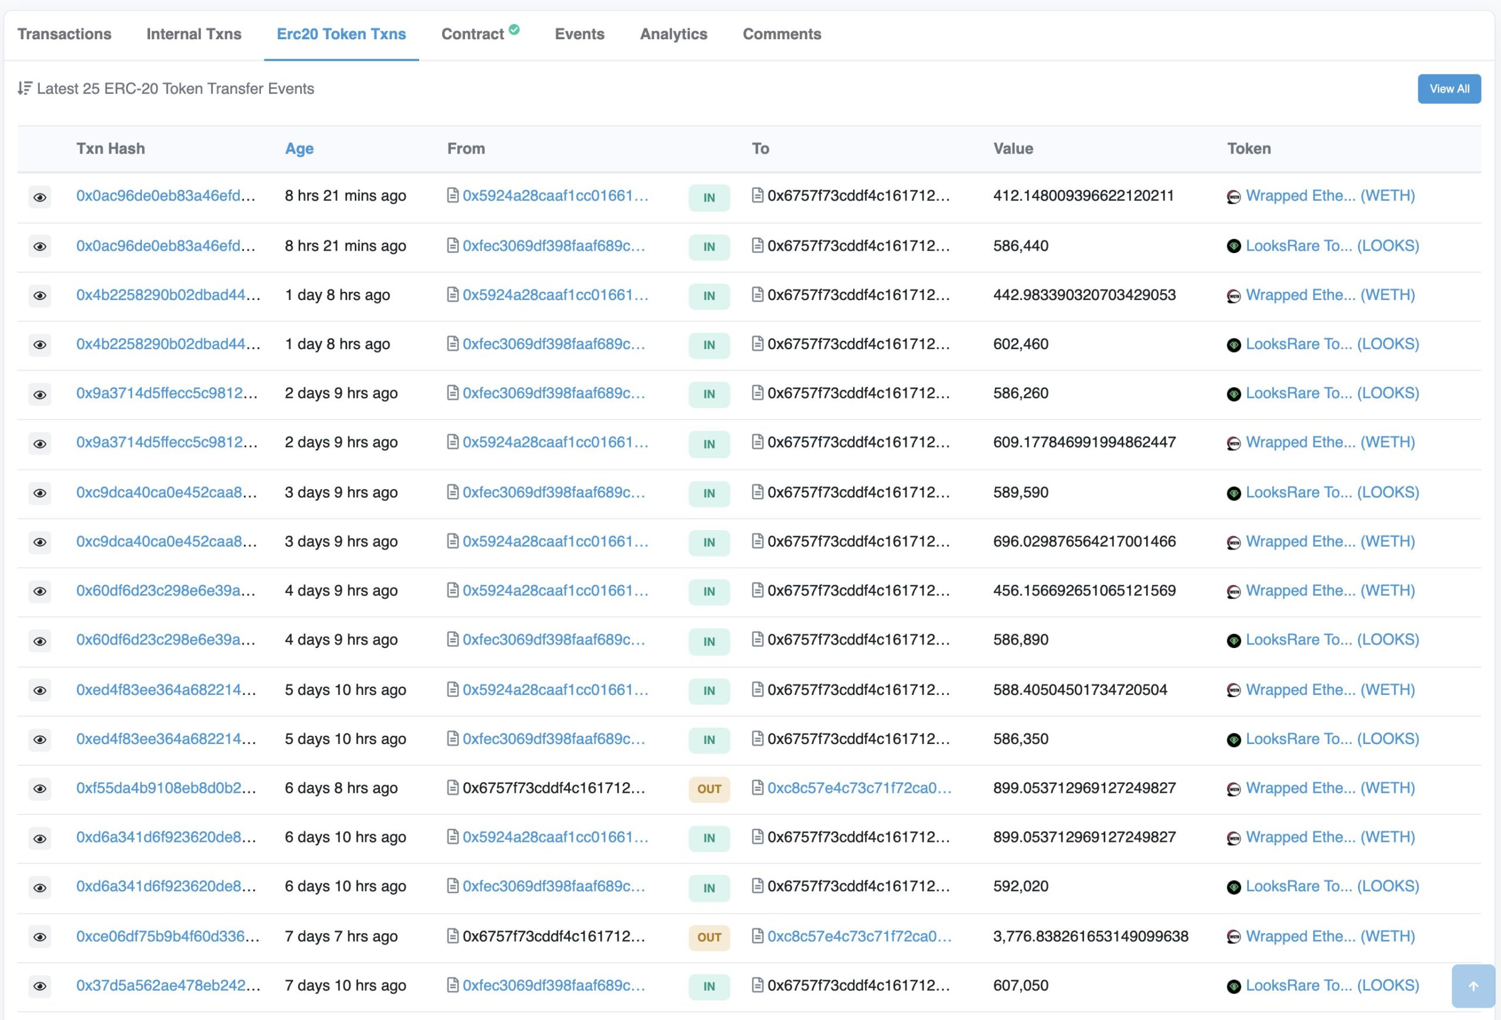Click the verified checkmark next to Contract tab
This screenshot has width=1501, height=1020.
514,30
